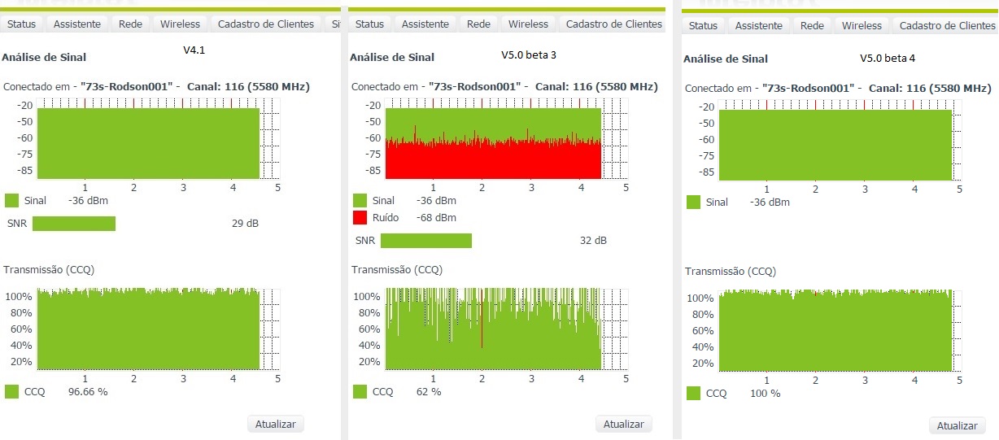999x440 pixels.
Task: Click Rede tab in V5.0 beta 4 panel
Action: point(812,26)
